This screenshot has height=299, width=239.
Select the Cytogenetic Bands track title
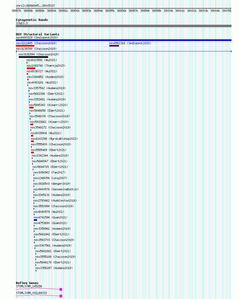[x=32, y=20]
